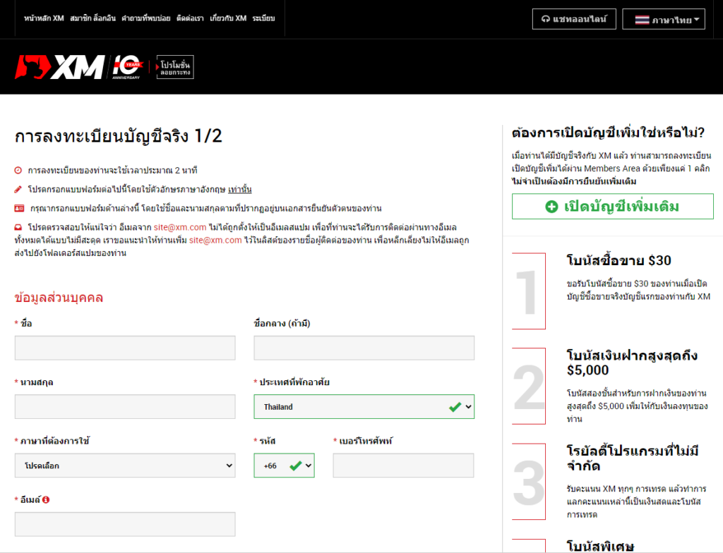
Task: Click the envelope icon beside the email spam note
Action: tap(18, 226)
